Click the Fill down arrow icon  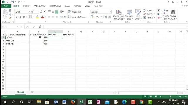tap(159, 14)
